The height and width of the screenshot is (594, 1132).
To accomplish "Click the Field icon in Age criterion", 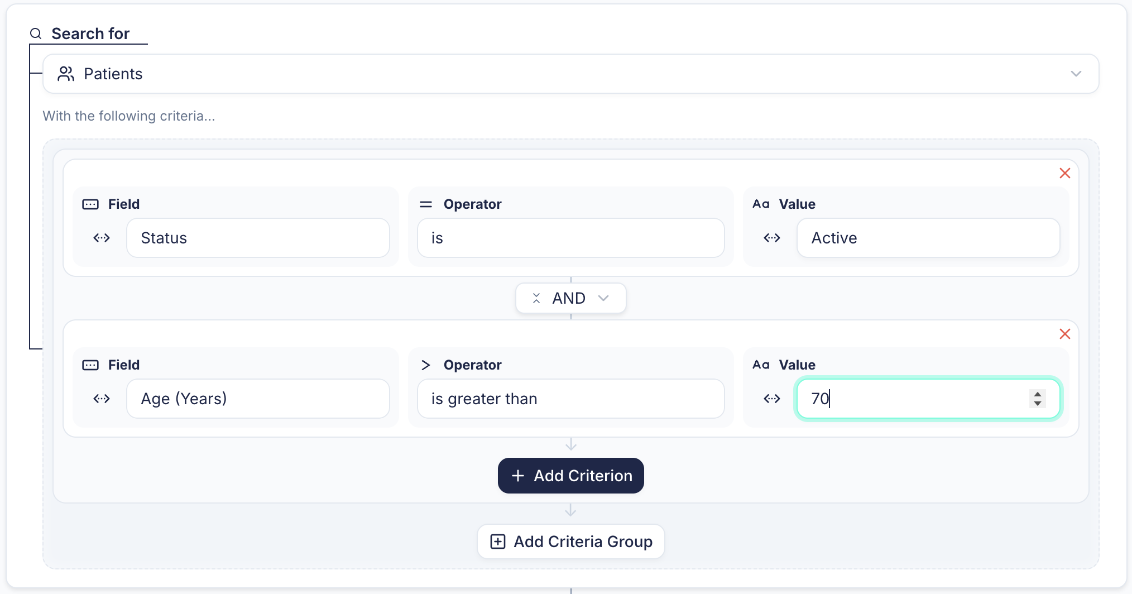I will (90, 365).
